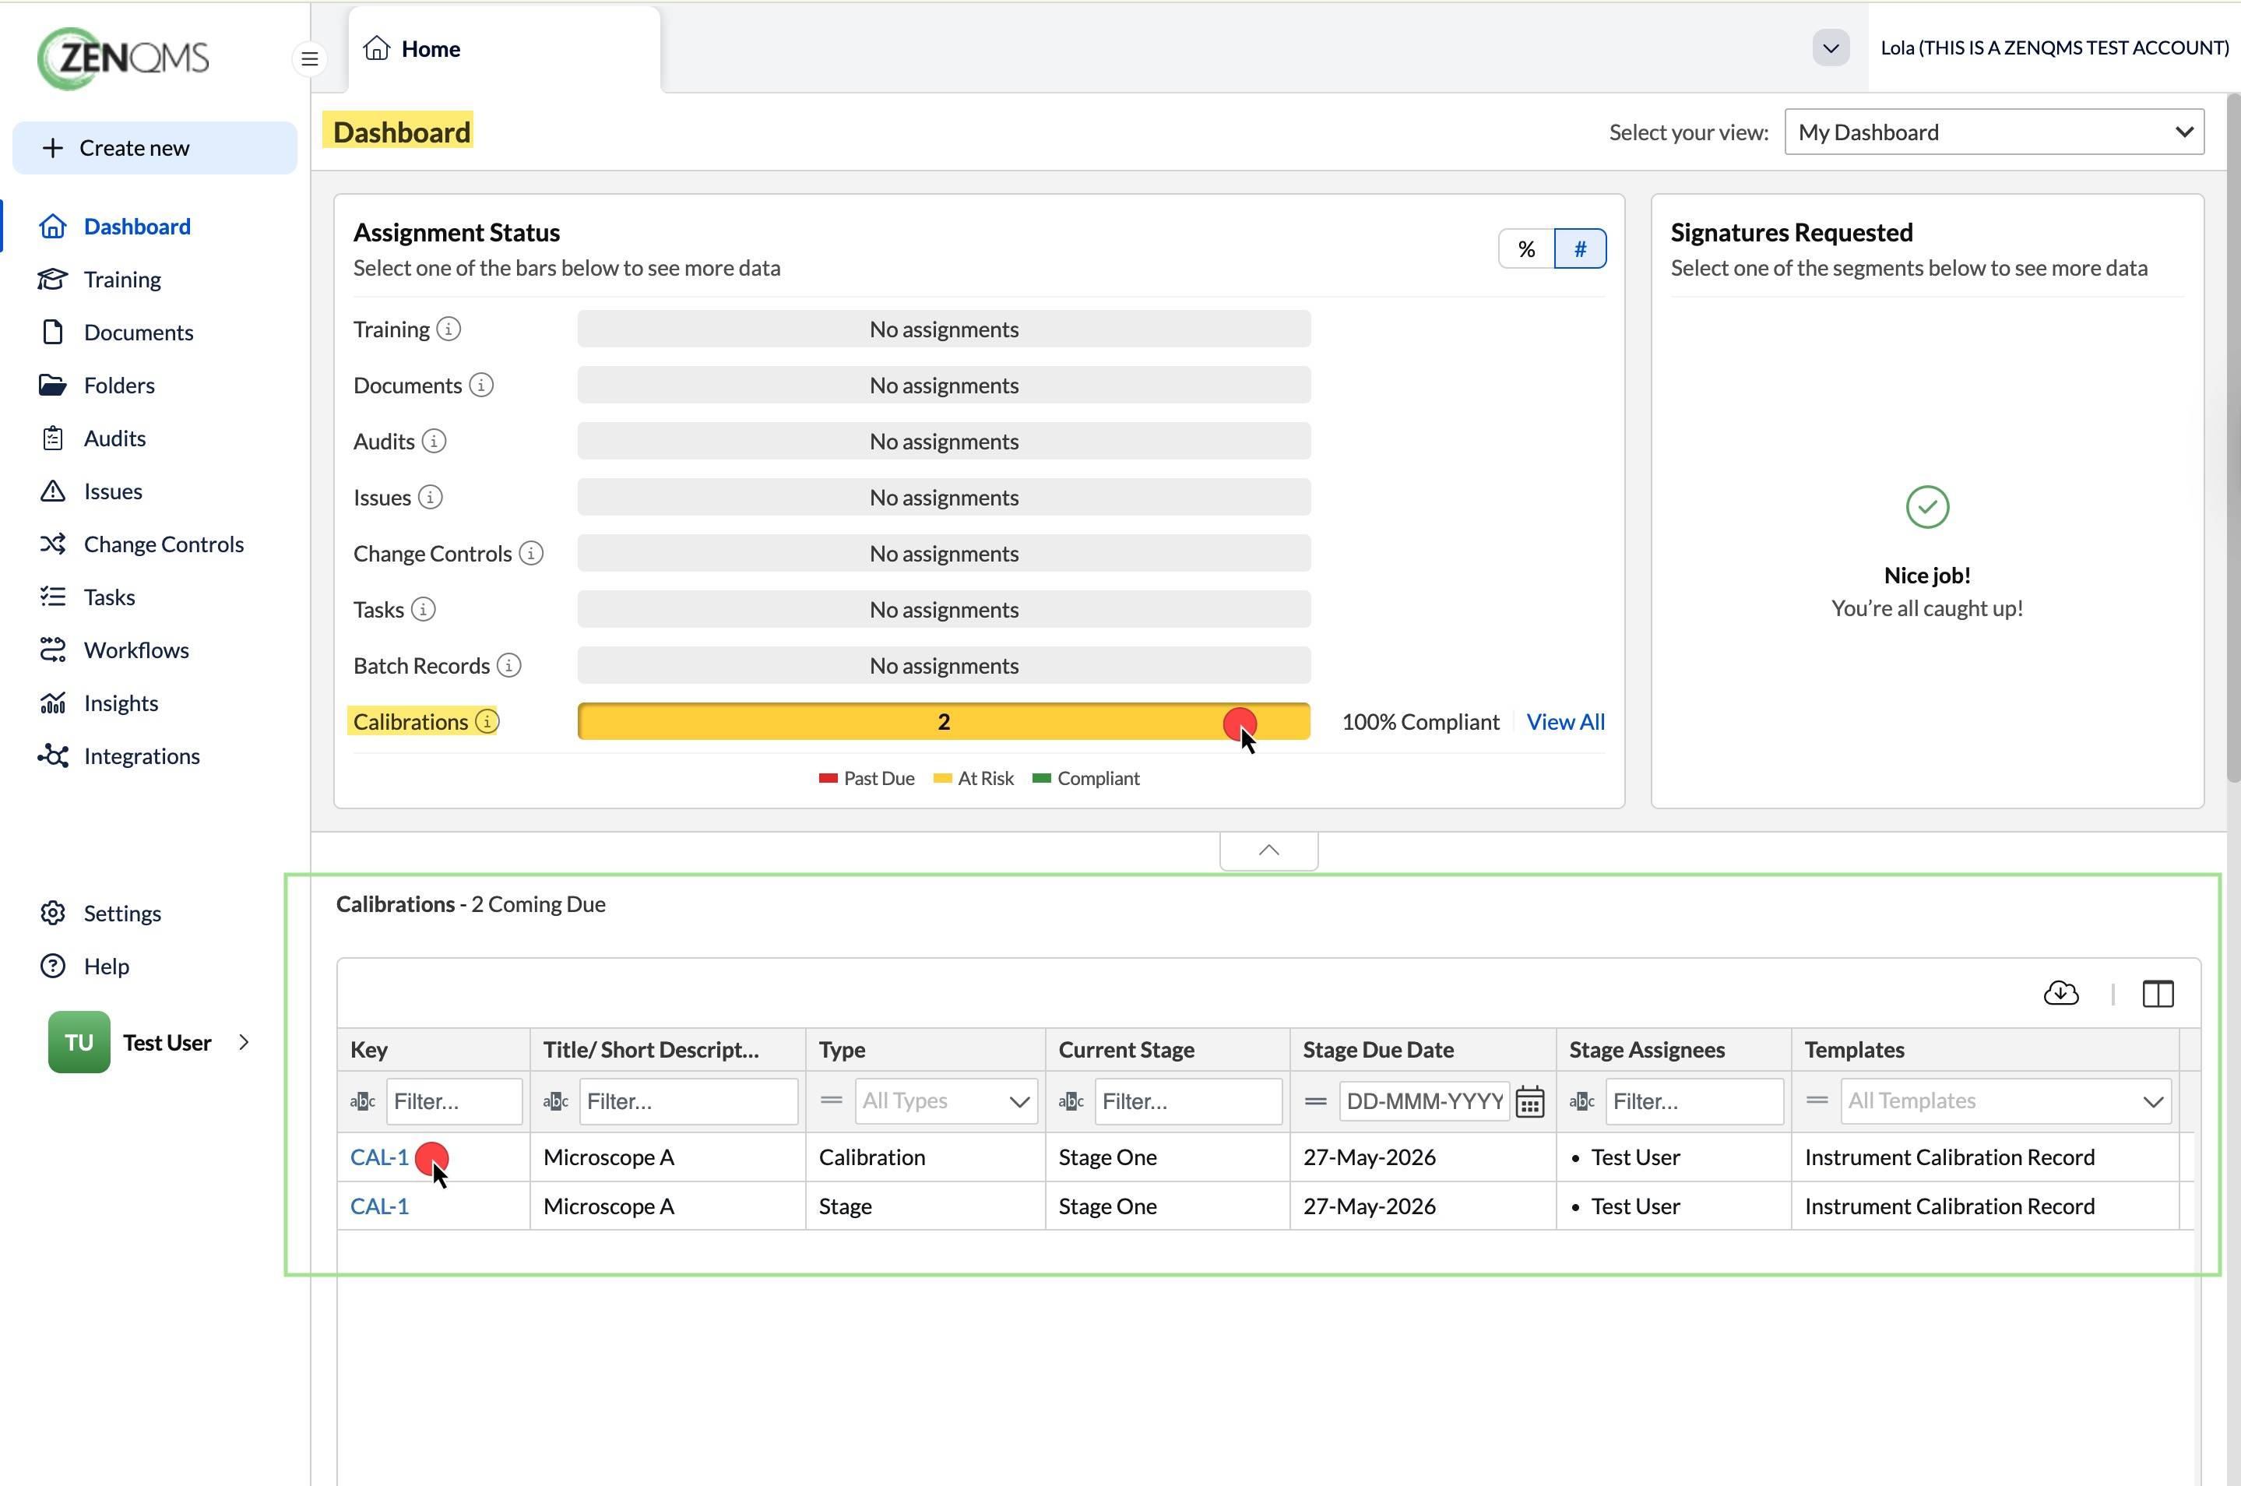Open info tooltip next to Audits
The height and width of the screenshot is (1486, 2241).
click(434, 441)
